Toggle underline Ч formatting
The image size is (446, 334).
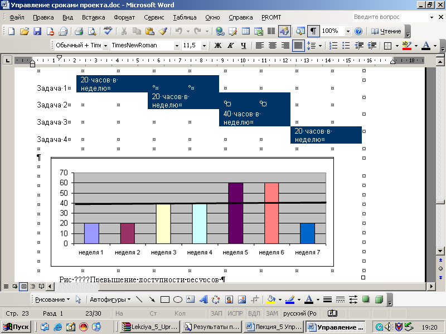pyautogui.click(x=244, y=46)
